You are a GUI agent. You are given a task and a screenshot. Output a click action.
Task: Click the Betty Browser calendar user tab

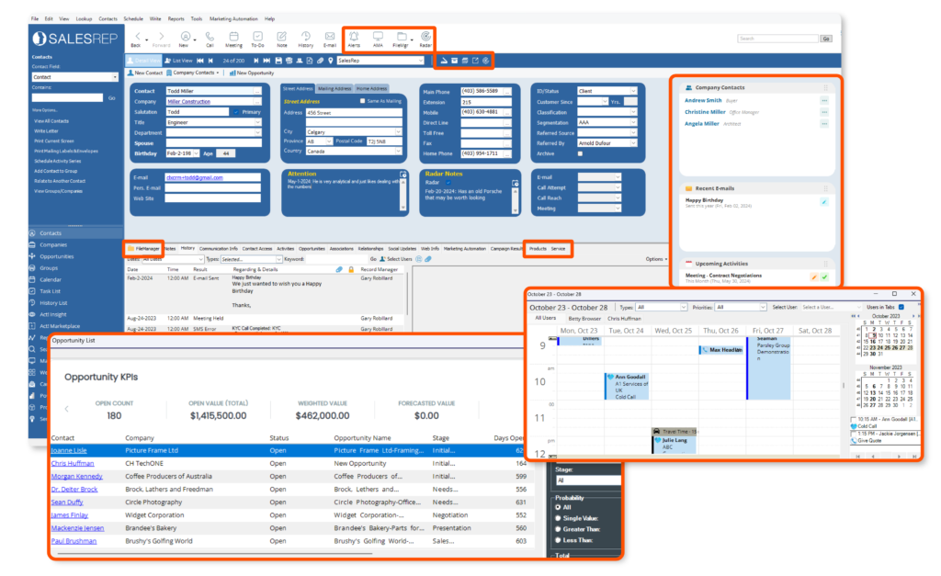pos(584,319)
